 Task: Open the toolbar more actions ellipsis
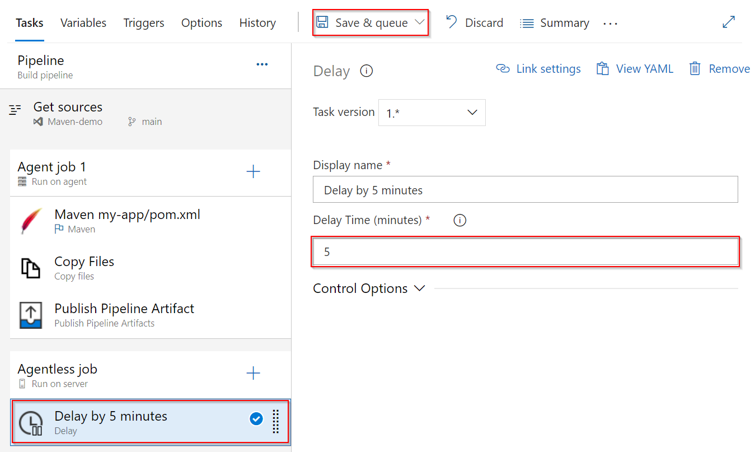(610, 24)
